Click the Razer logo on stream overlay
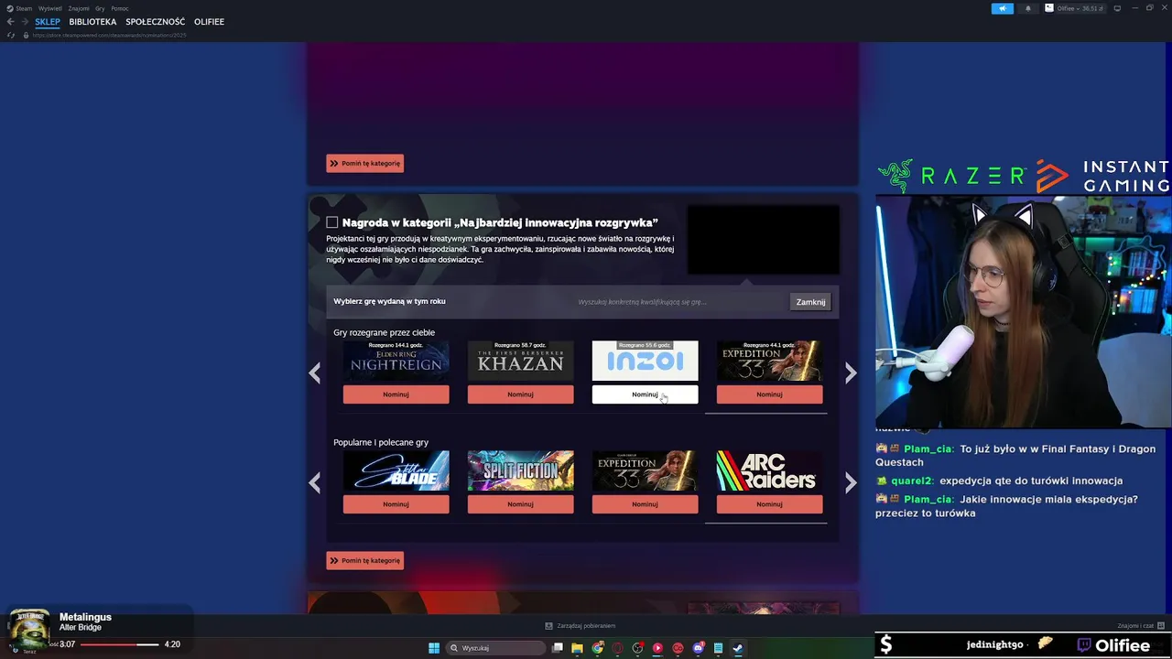This screenshot has width=1172, height=659. pyautogui.click(x=951, y=176)
